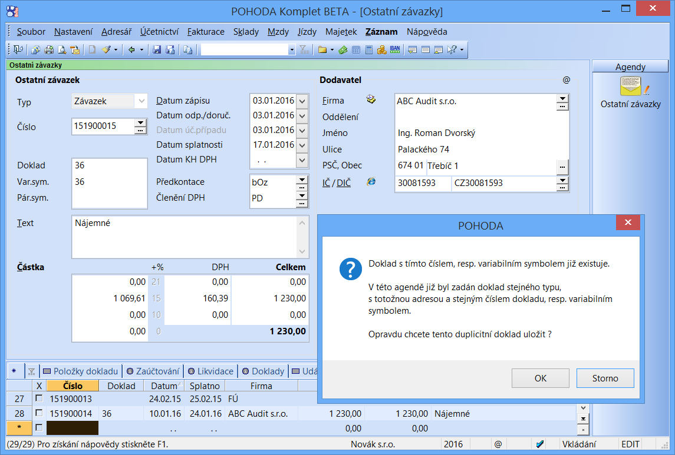The width and height of the screenshot is (675, 455).
Task: Click the Text field containing Nájemné
Action: click(190, 237)
